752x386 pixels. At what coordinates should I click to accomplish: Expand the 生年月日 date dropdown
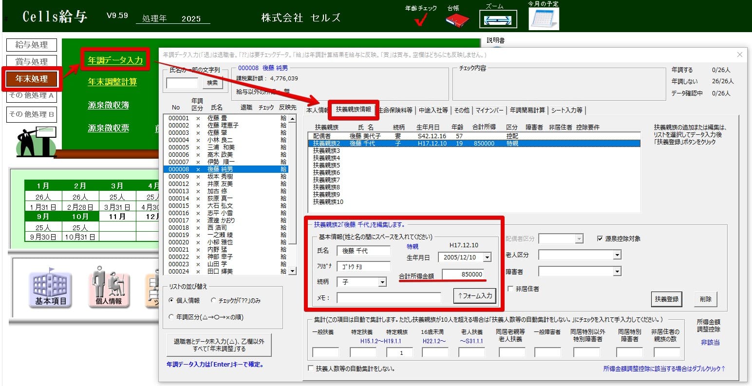(487, 257)
